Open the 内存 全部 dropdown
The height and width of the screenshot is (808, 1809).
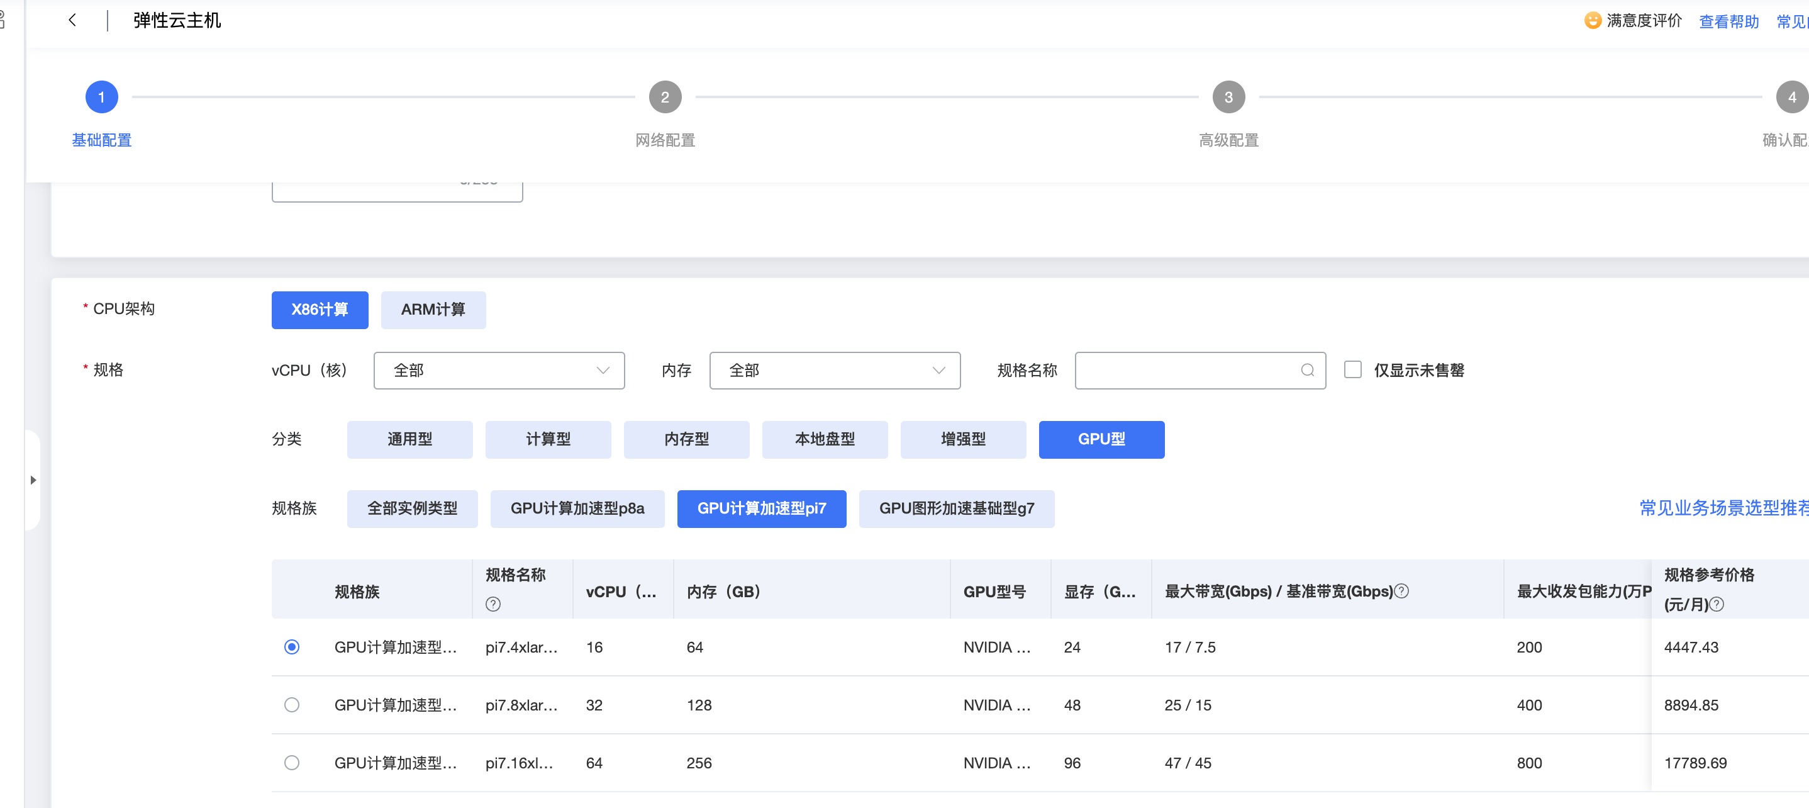835,370
